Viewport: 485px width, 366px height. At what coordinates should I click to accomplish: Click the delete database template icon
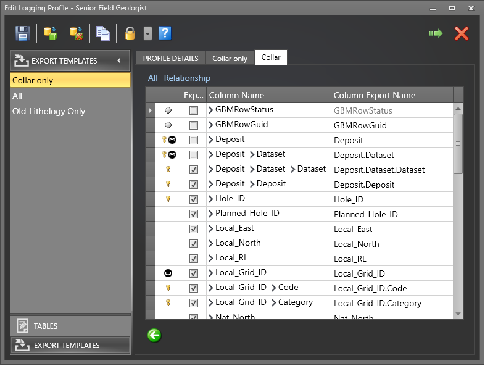pos(76,33)
